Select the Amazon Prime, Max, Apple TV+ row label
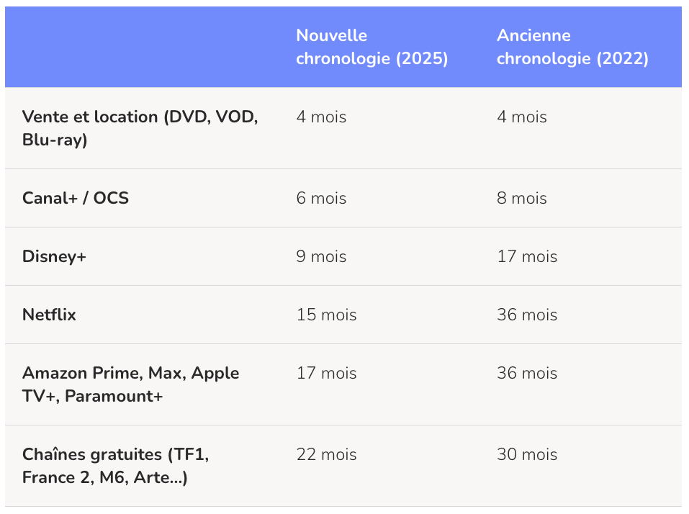The width and height of the screenshot is (689, 514). click(x=131, y=384)
